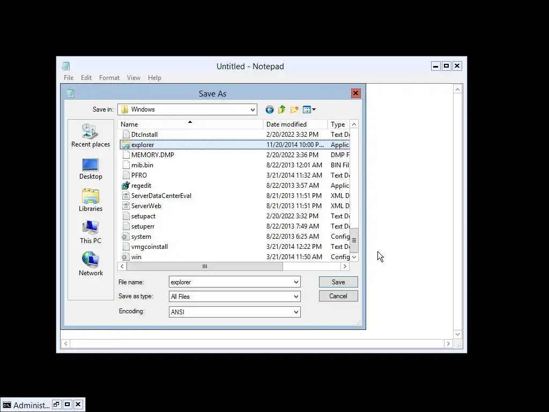Go back to last folder visited

pos(269,109)
